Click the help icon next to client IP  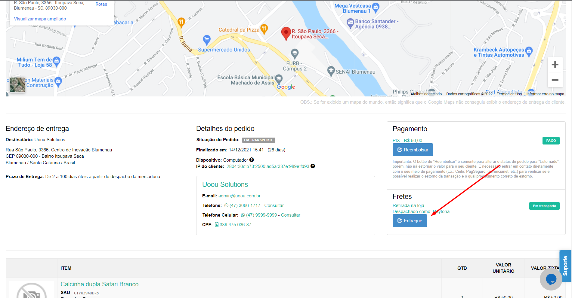313,166
